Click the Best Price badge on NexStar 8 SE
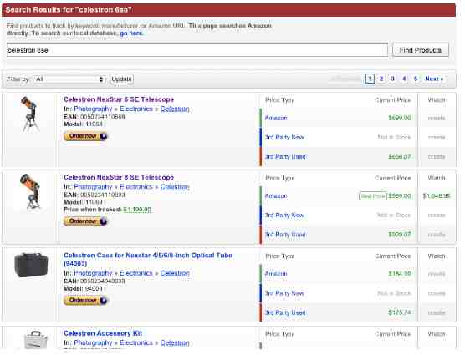465x355 pixels. (x=373, y=196)
